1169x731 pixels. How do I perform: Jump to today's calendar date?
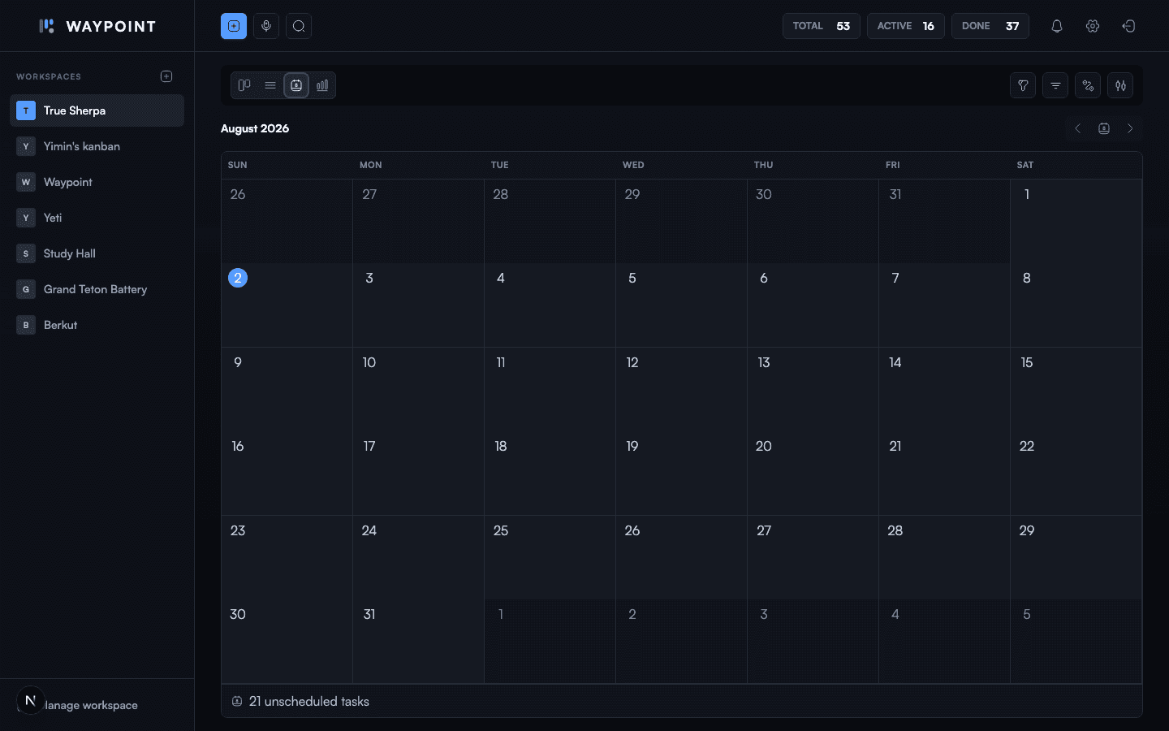pyautogui.click(x=1104, y=128)
